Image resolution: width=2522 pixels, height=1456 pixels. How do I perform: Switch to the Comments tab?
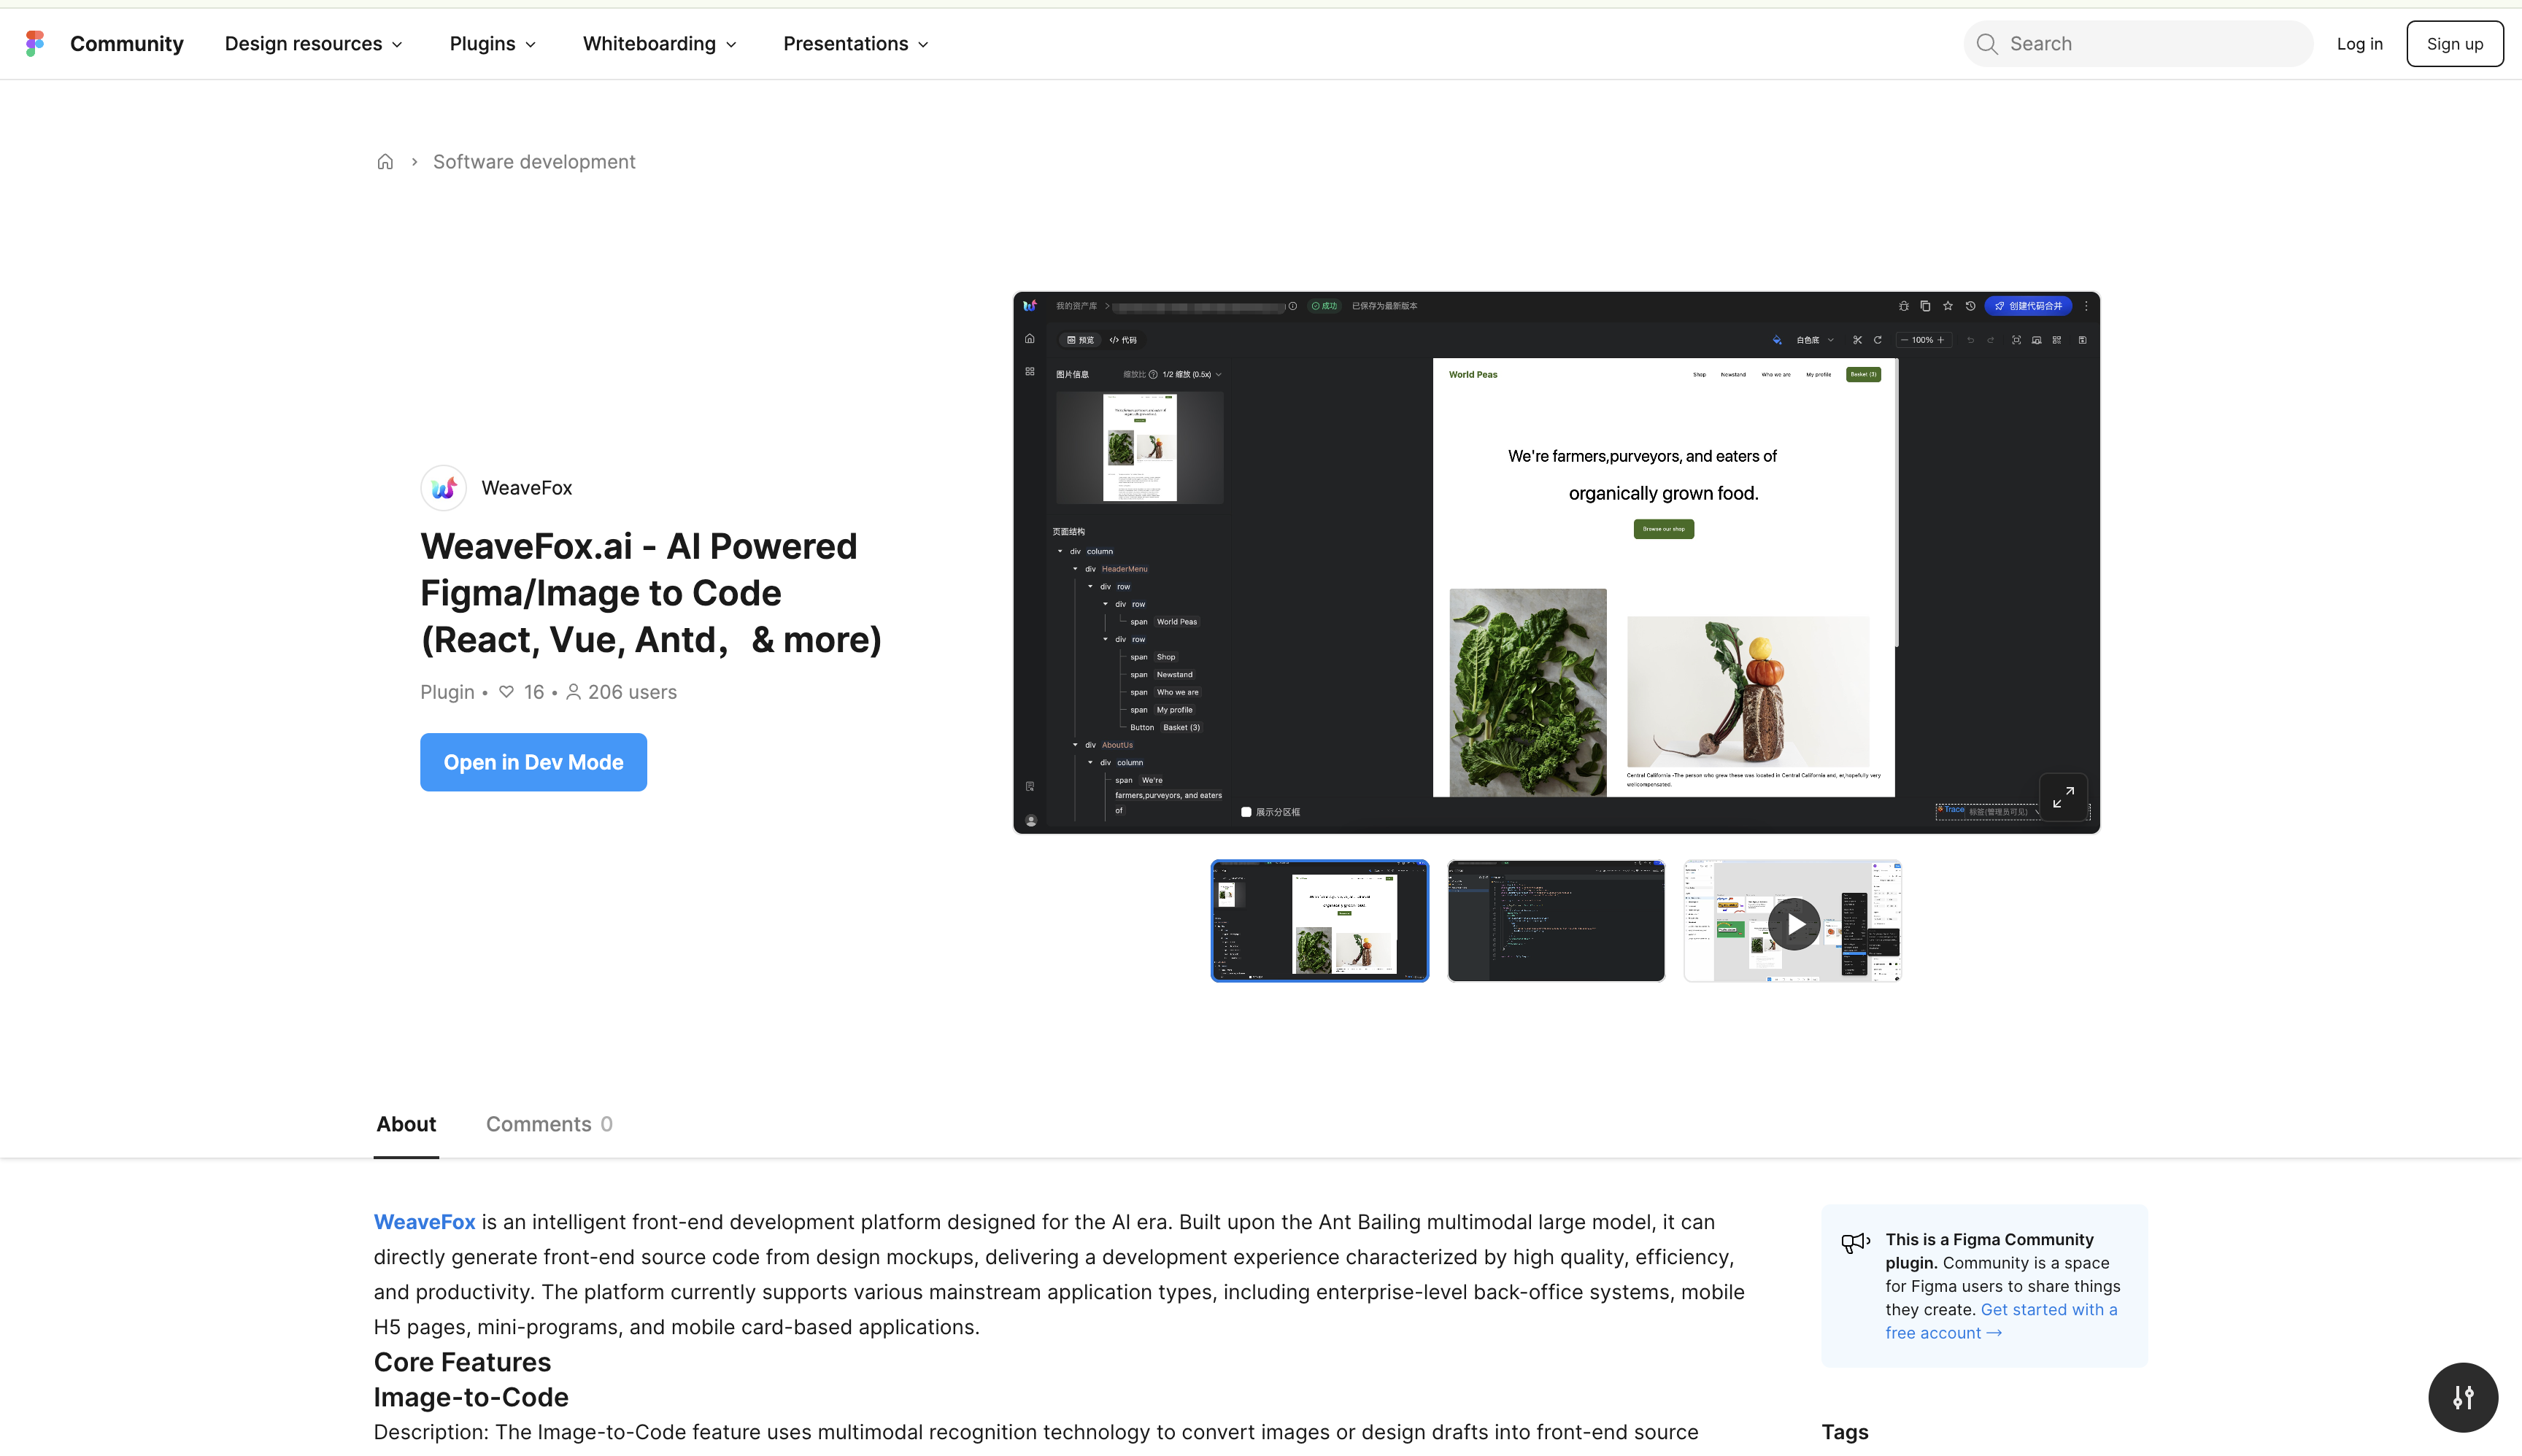548,1124
